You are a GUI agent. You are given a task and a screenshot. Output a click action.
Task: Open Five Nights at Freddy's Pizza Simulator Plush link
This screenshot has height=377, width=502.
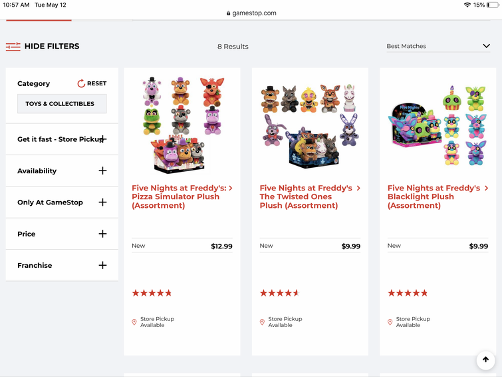pos(178,197)
